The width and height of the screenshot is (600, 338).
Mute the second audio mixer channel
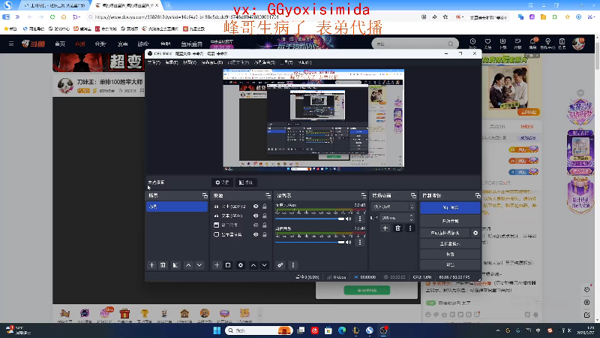tap(349, 242)
